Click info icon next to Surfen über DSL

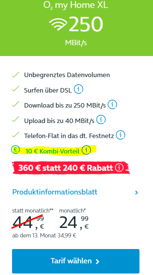coord(78,89)
